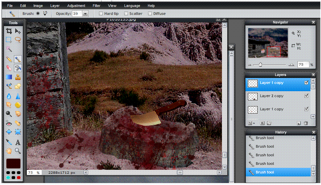Open the Filter menu

coord(96,6)
